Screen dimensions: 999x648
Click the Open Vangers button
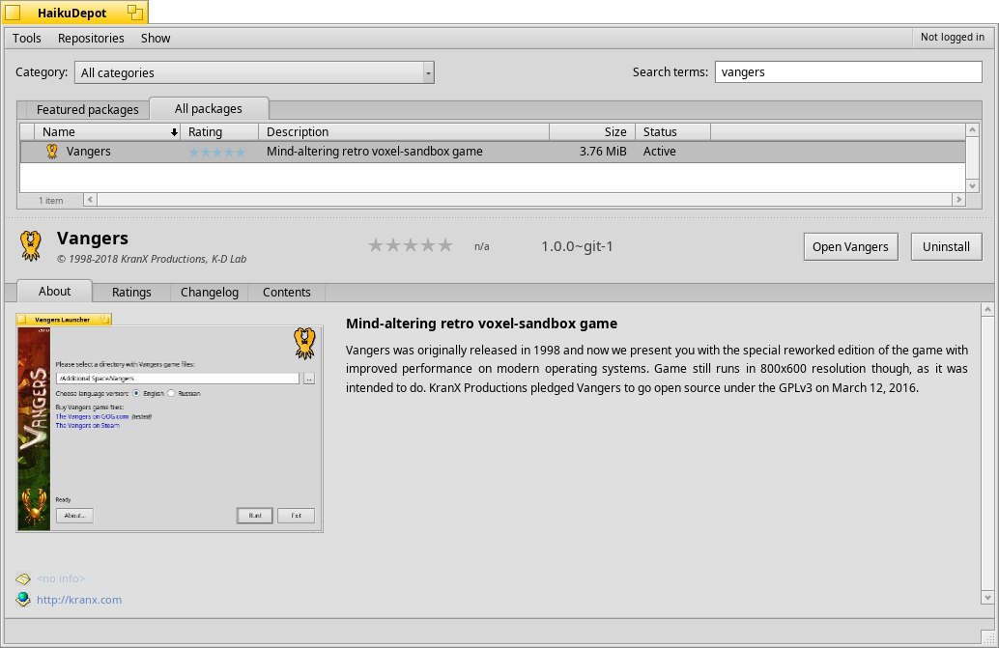(850, 247)
